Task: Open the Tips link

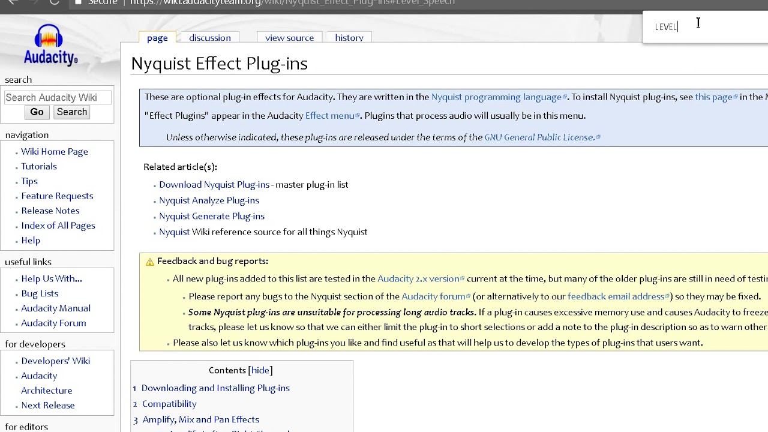Action: click(29, 181)
